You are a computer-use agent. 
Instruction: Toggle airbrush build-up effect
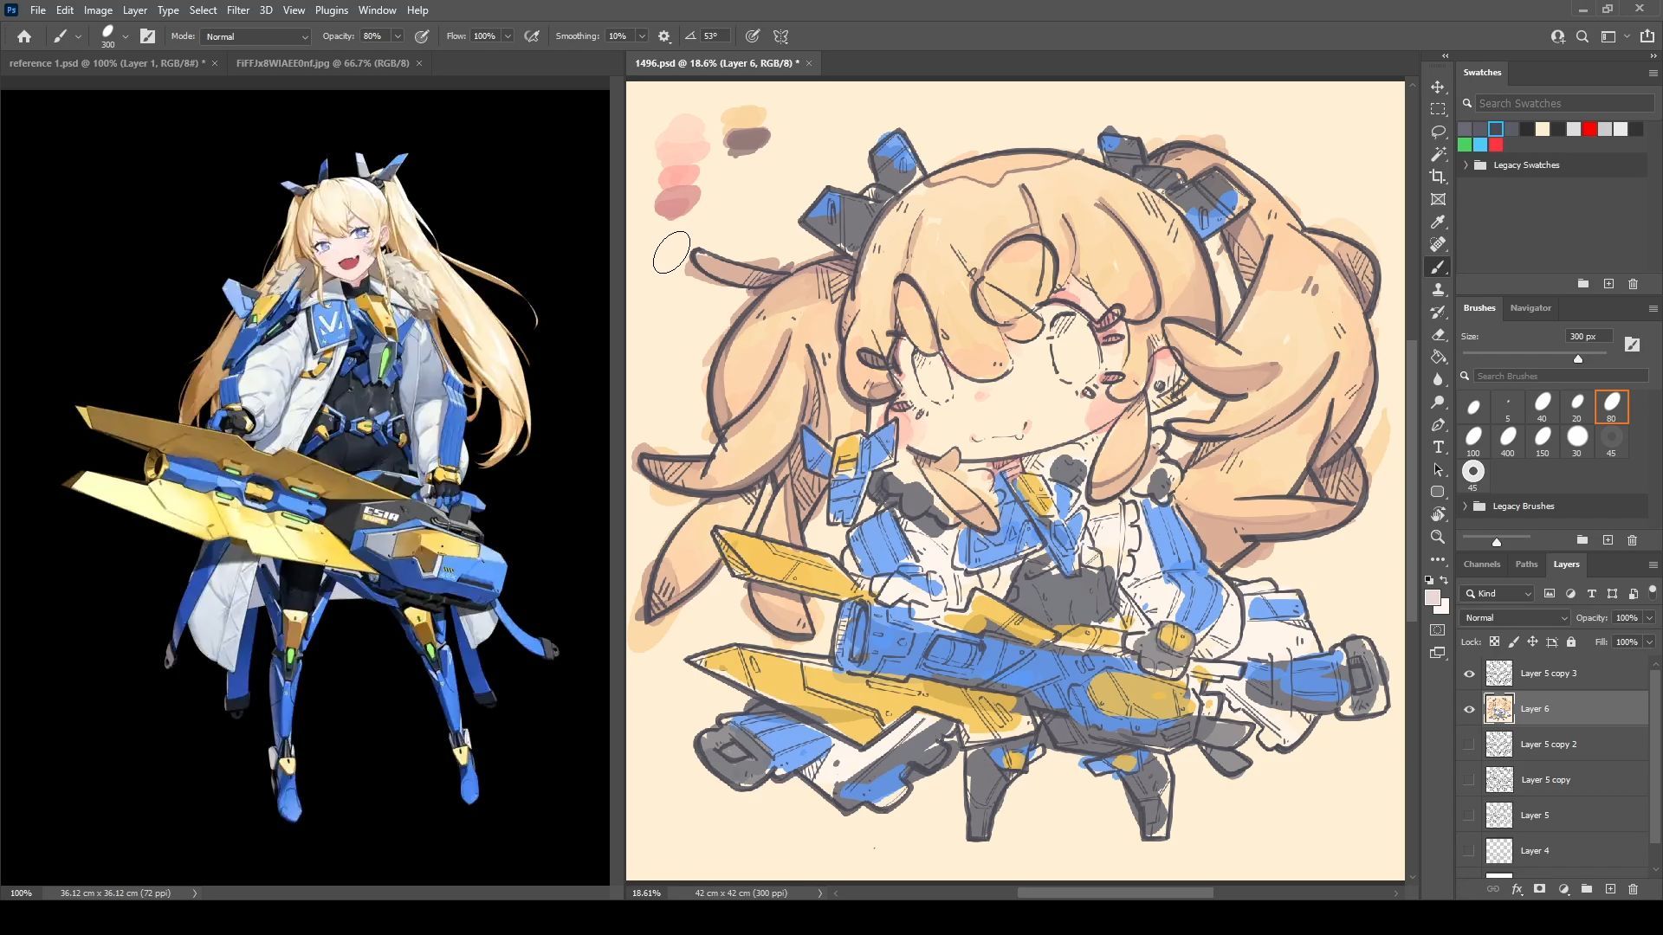(x=532, y=36)
